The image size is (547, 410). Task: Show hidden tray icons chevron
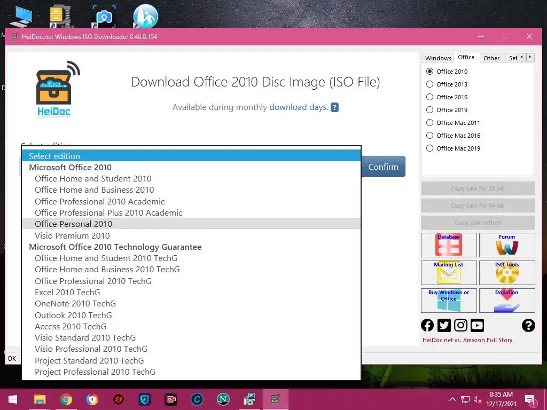pos(452,399)
